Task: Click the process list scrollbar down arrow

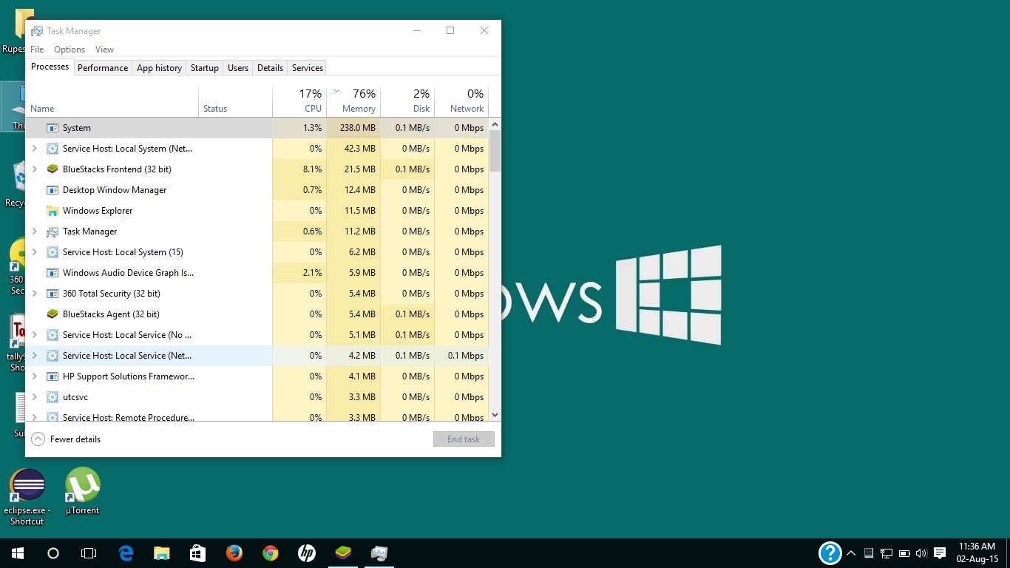Action: pos(495,416)
